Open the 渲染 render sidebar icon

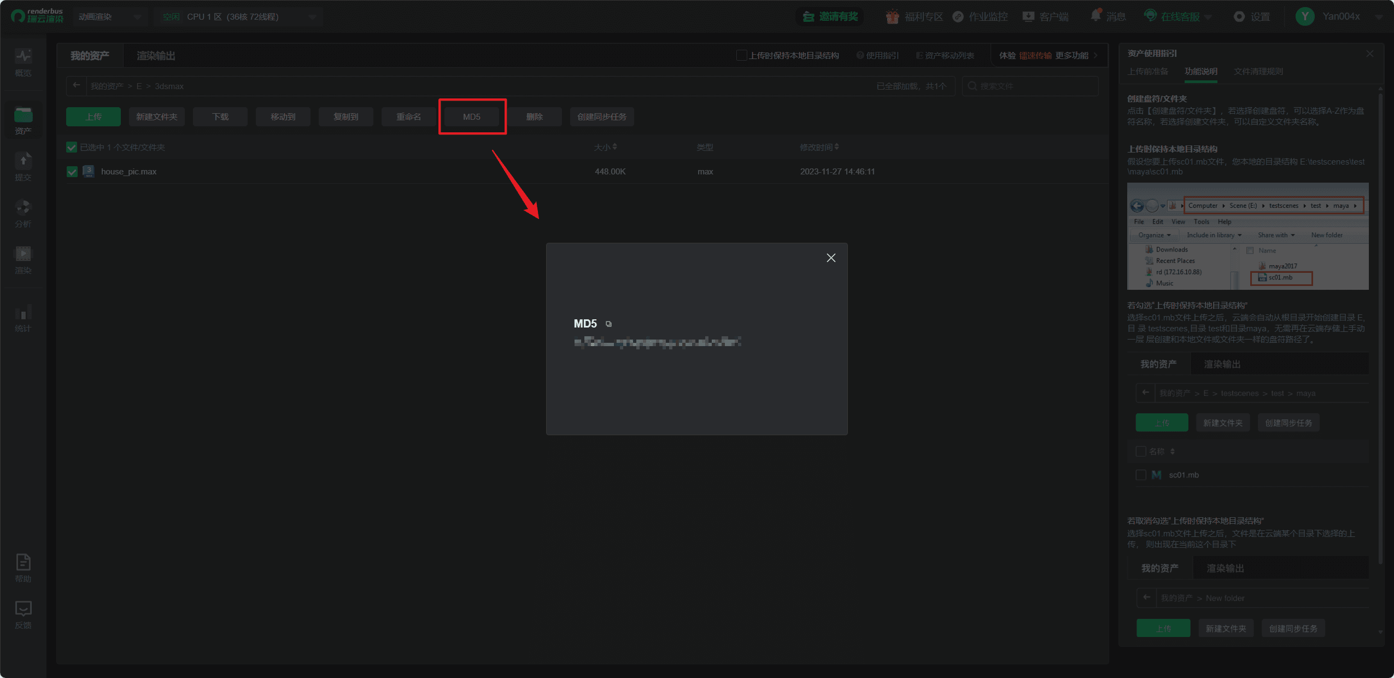coord(23,260)
